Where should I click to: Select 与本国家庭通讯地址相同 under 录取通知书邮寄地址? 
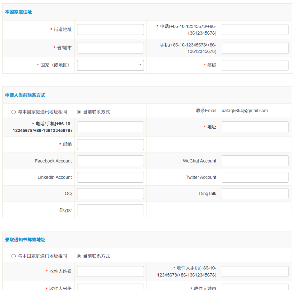[13, 256]
